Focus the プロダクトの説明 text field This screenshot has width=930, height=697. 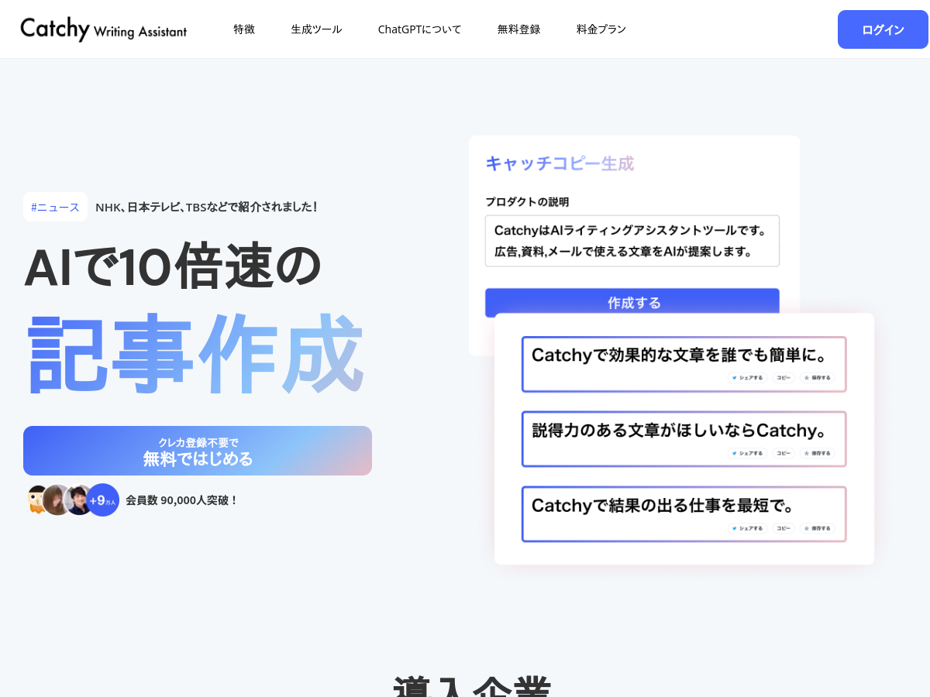(x=632, y=241)
